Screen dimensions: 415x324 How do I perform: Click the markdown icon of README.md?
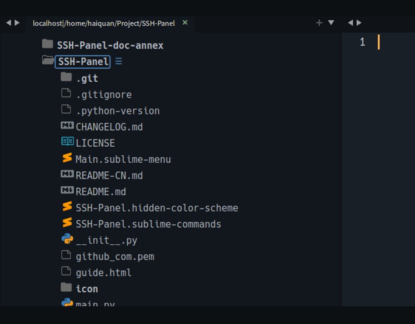[67, 190]
